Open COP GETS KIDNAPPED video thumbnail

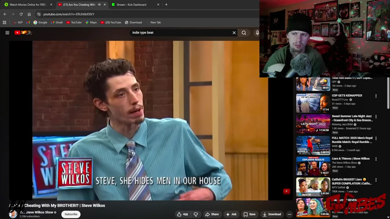[313, 103]
